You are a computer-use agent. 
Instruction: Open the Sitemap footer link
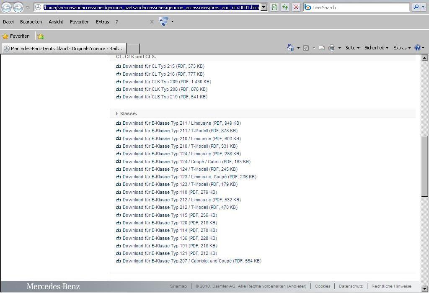(178, 286)
